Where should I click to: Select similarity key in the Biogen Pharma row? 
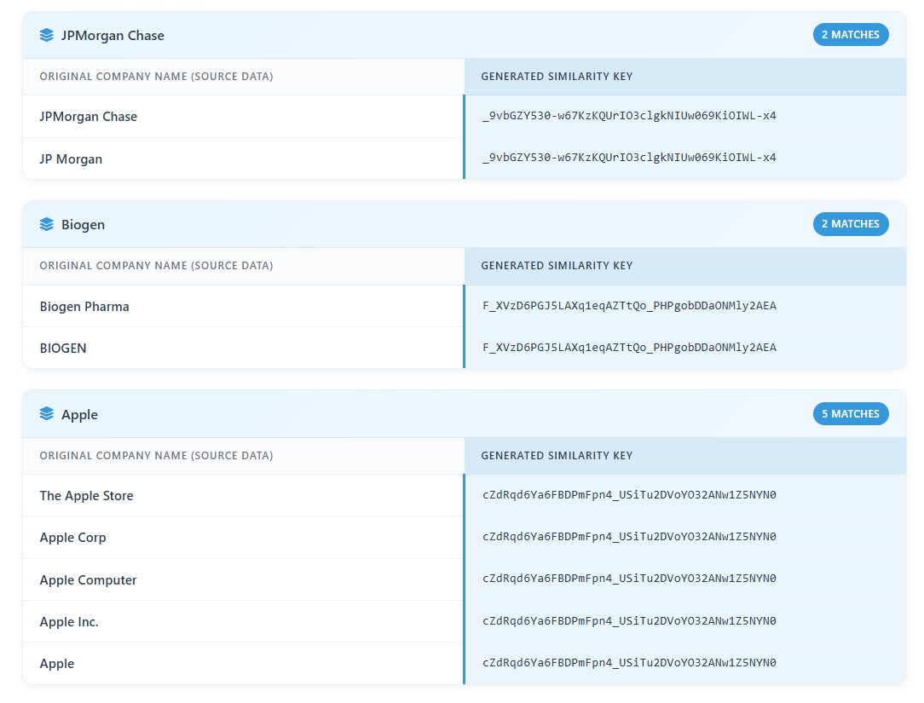[x=629, y=305]
